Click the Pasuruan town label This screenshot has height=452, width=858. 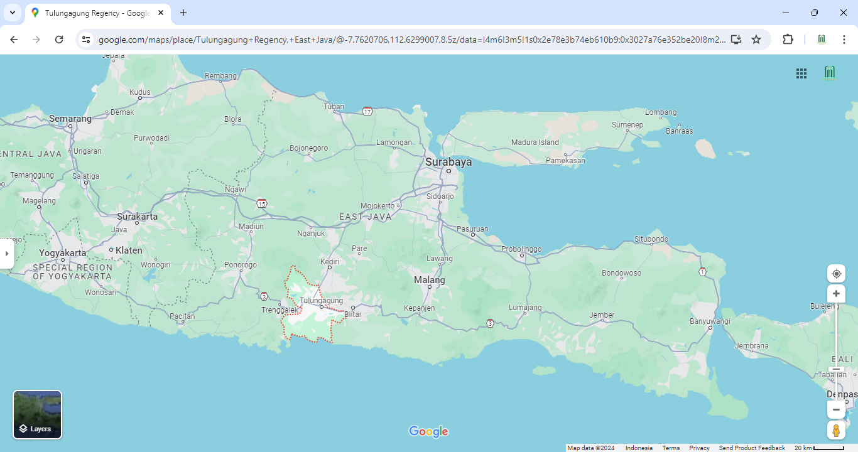tap(472, 229)
